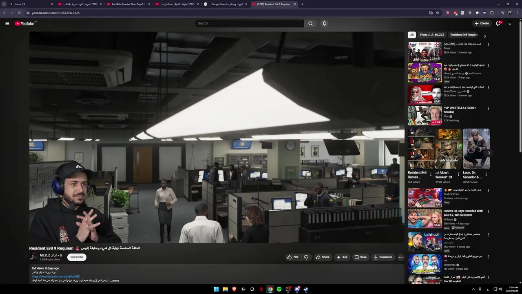This screenshot has width=522, height=294.
Task: Subscribe to the MLZLZ channel
Action: [x=77, y=257]
